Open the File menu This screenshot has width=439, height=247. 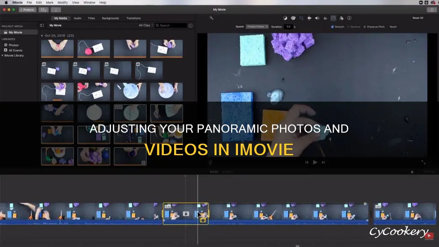[29, 3]
